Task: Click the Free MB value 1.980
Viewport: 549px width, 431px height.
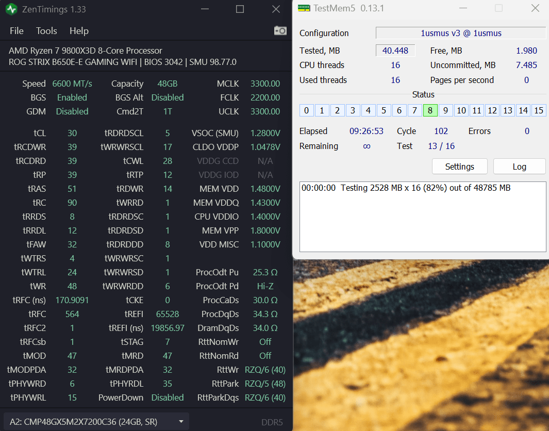Action: point(526,51)
